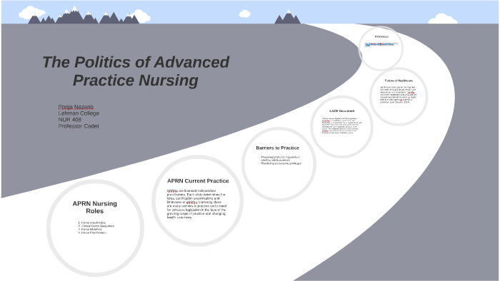Image resolution: width=500 pixels, height=281 pixels.
Task: Click the 'Professor Cadet' text line
Action: click(x=79, y=126)
